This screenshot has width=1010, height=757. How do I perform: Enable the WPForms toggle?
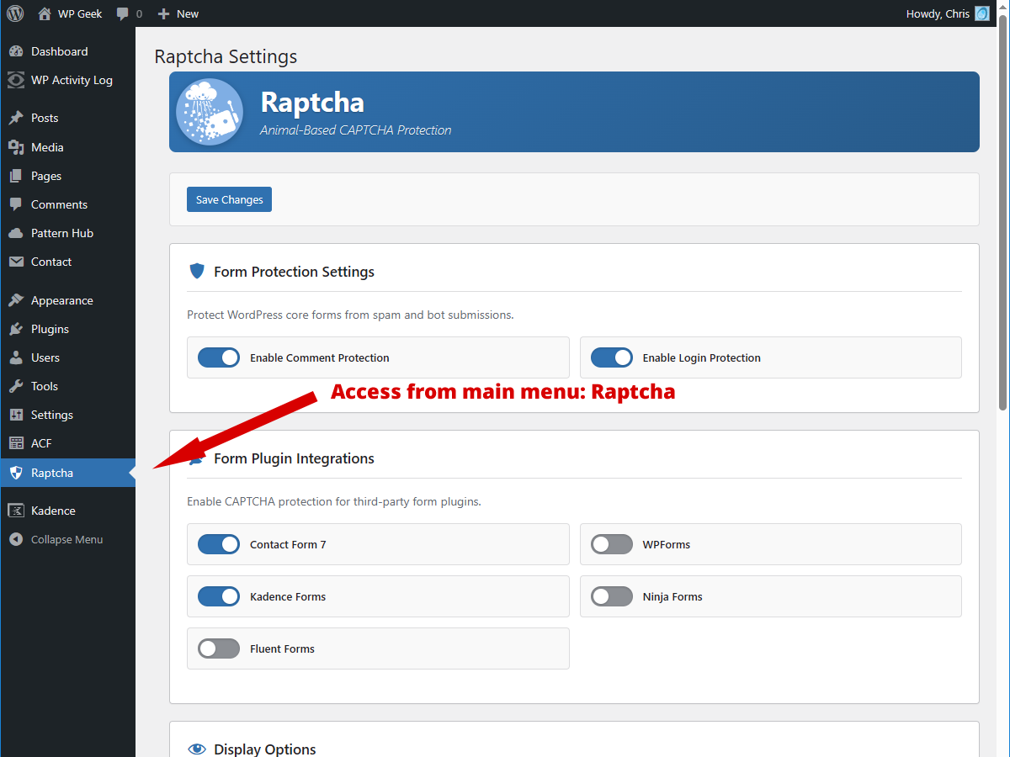[x=611, y=544]
